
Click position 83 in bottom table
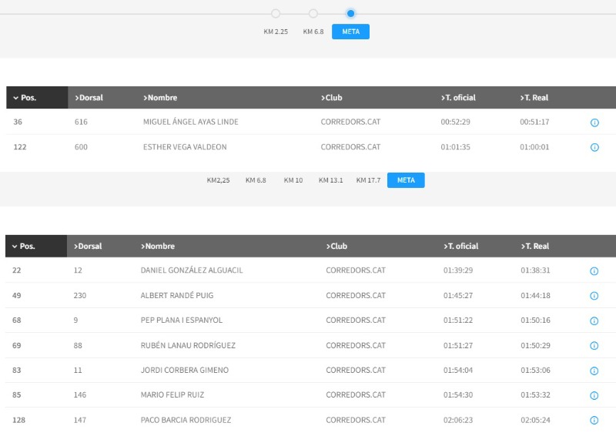(x=16, y=371)
